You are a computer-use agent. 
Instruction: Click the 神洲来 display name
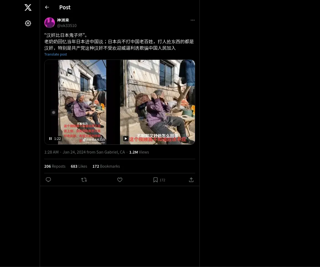tap(63, 20)
